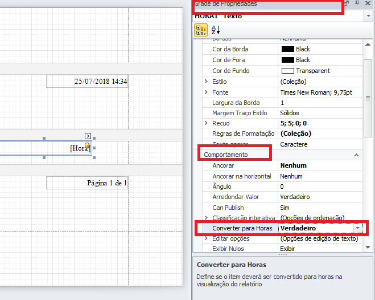Expand Editar opções property
Screen dimensions: 375x300
click(x=206, y=238)
